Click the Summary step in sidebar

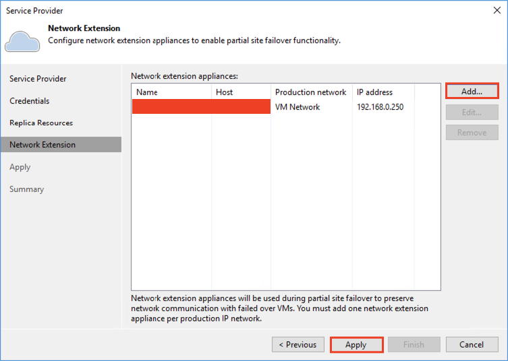(27, 189)
